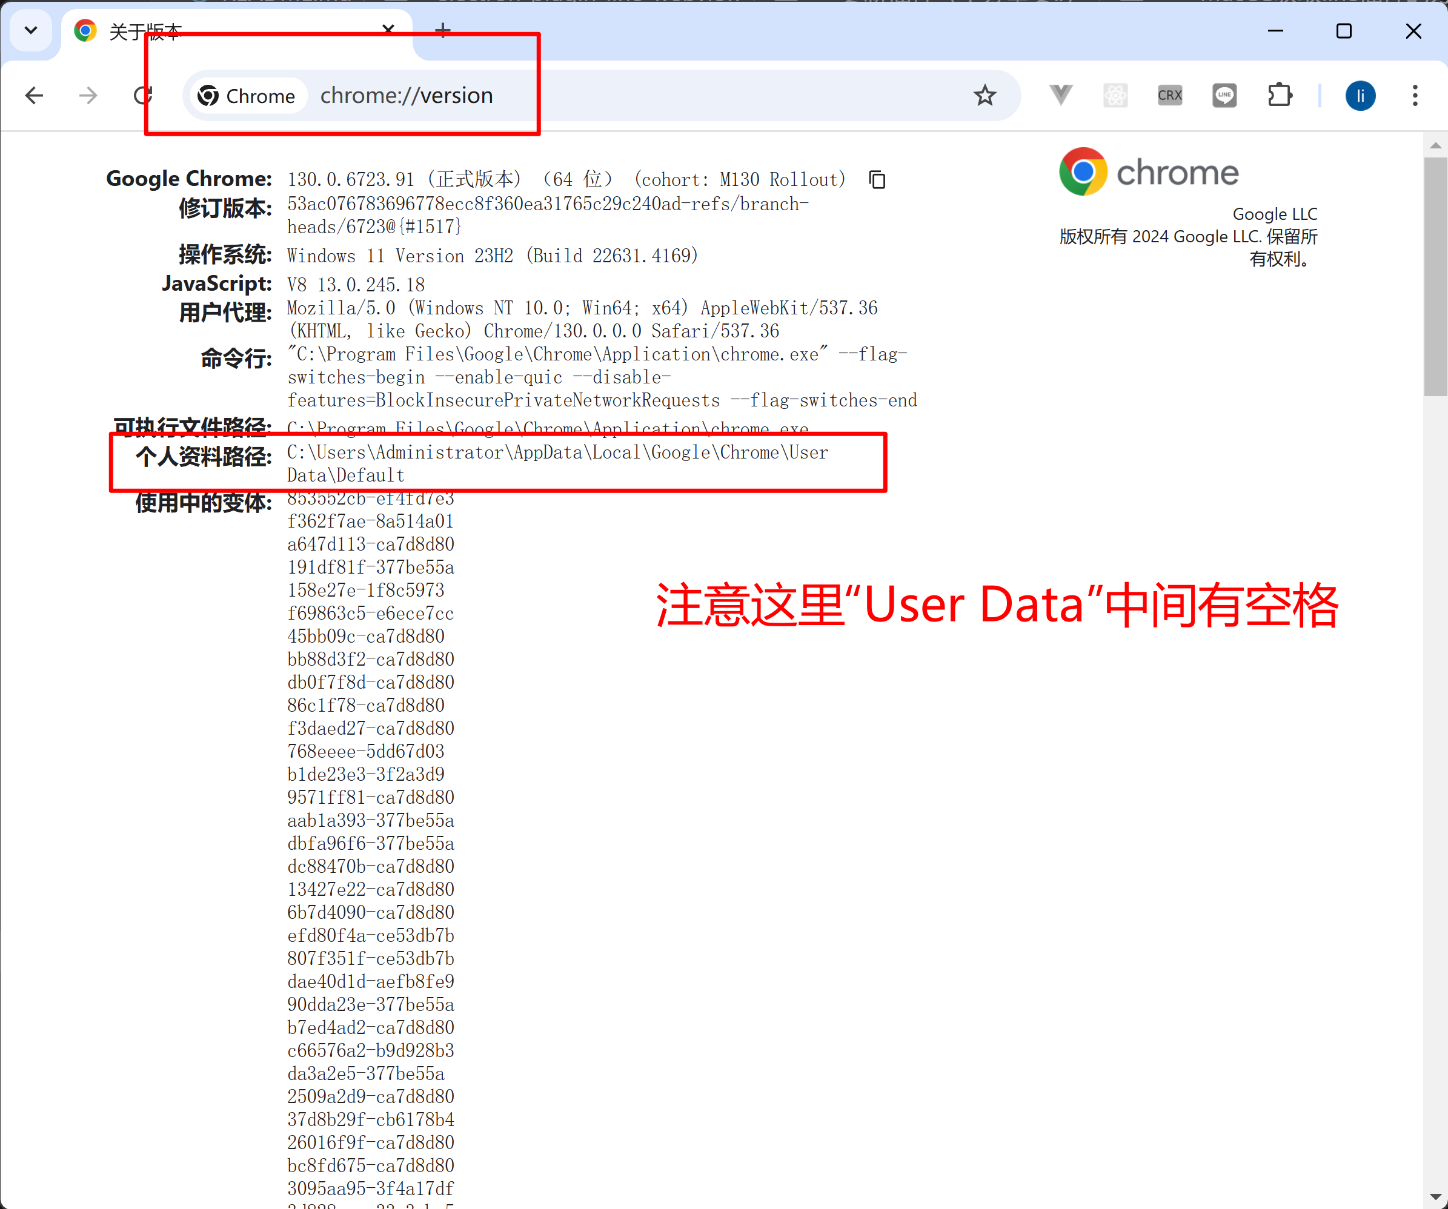Open the profile avatar menu
1448x1209 pixels.
[x=1360, y=95]
